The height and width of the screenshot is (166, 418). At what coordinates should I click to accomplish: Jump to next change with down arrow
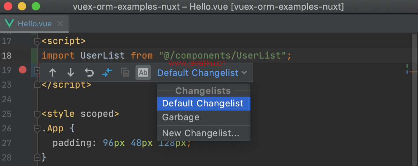[71, 73]
